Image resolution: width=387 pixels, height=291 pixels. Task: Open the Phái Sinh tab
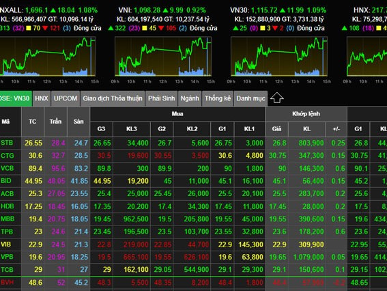tap(161, 98)
